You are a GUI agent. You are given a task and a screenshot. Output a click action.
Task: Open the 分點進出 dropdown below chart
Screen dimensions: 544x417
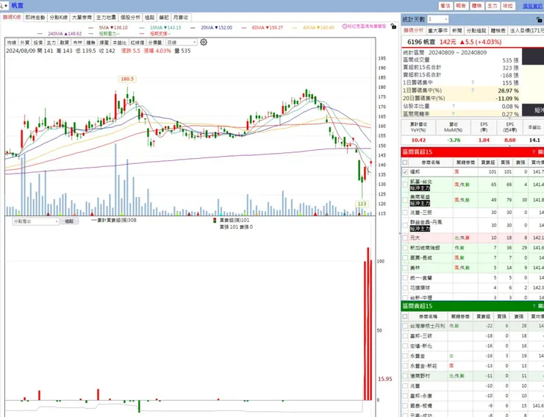(35, 221)
